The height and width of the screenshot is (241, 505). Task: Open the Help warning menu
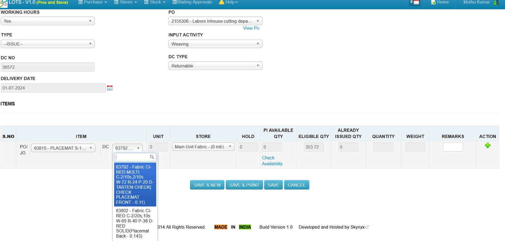(228, 2)
